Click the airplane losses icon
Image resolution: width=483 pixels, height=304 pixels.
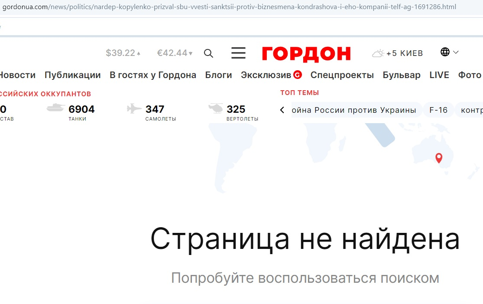tap(134, 108)
